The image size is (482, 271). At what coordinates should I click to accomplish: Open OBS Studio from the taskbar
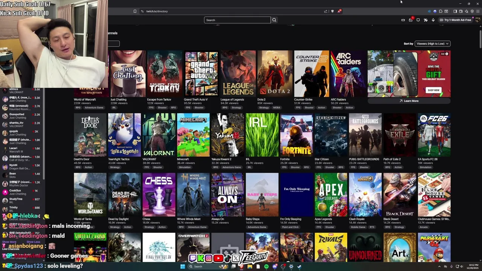click(x=282, y=266)
